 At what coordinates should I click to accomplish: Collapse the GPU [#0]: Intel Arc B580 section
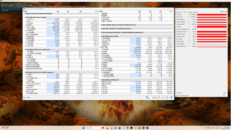[100, 36]
